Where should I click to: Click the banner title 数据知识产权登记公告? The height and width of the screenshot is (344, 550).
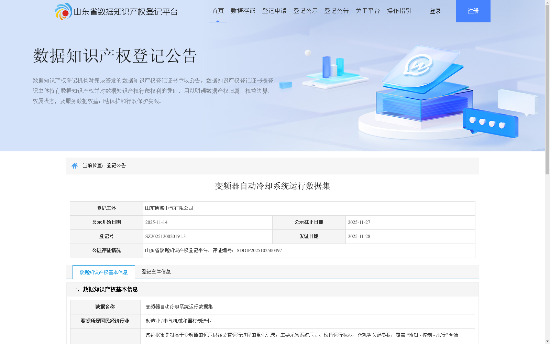click(x=115, y=56)
